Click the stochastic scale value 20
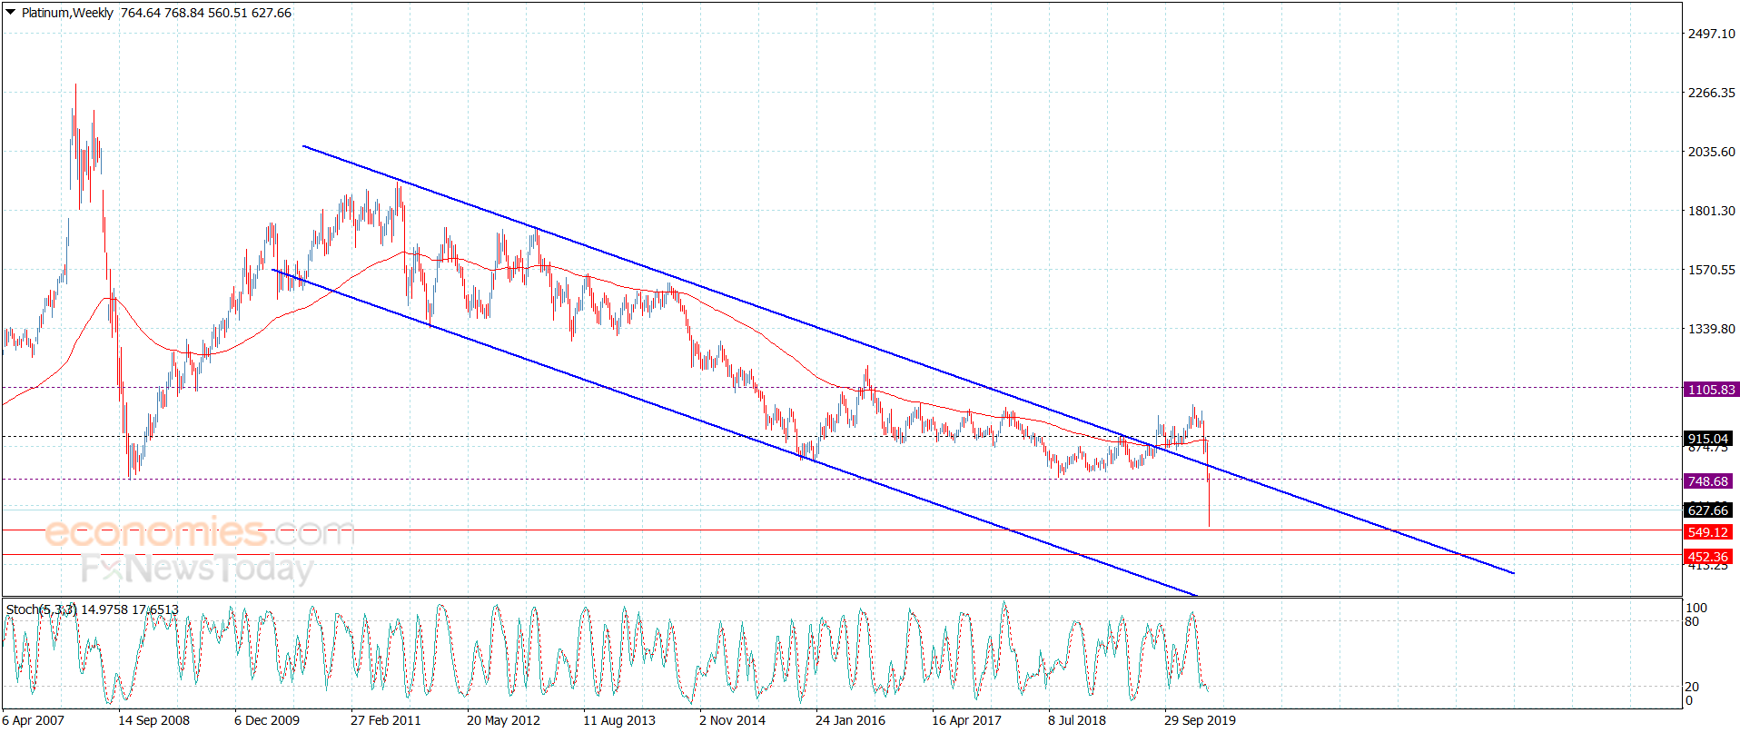The height and width of the screenshot is (733, 1740). pos(1692,687)
